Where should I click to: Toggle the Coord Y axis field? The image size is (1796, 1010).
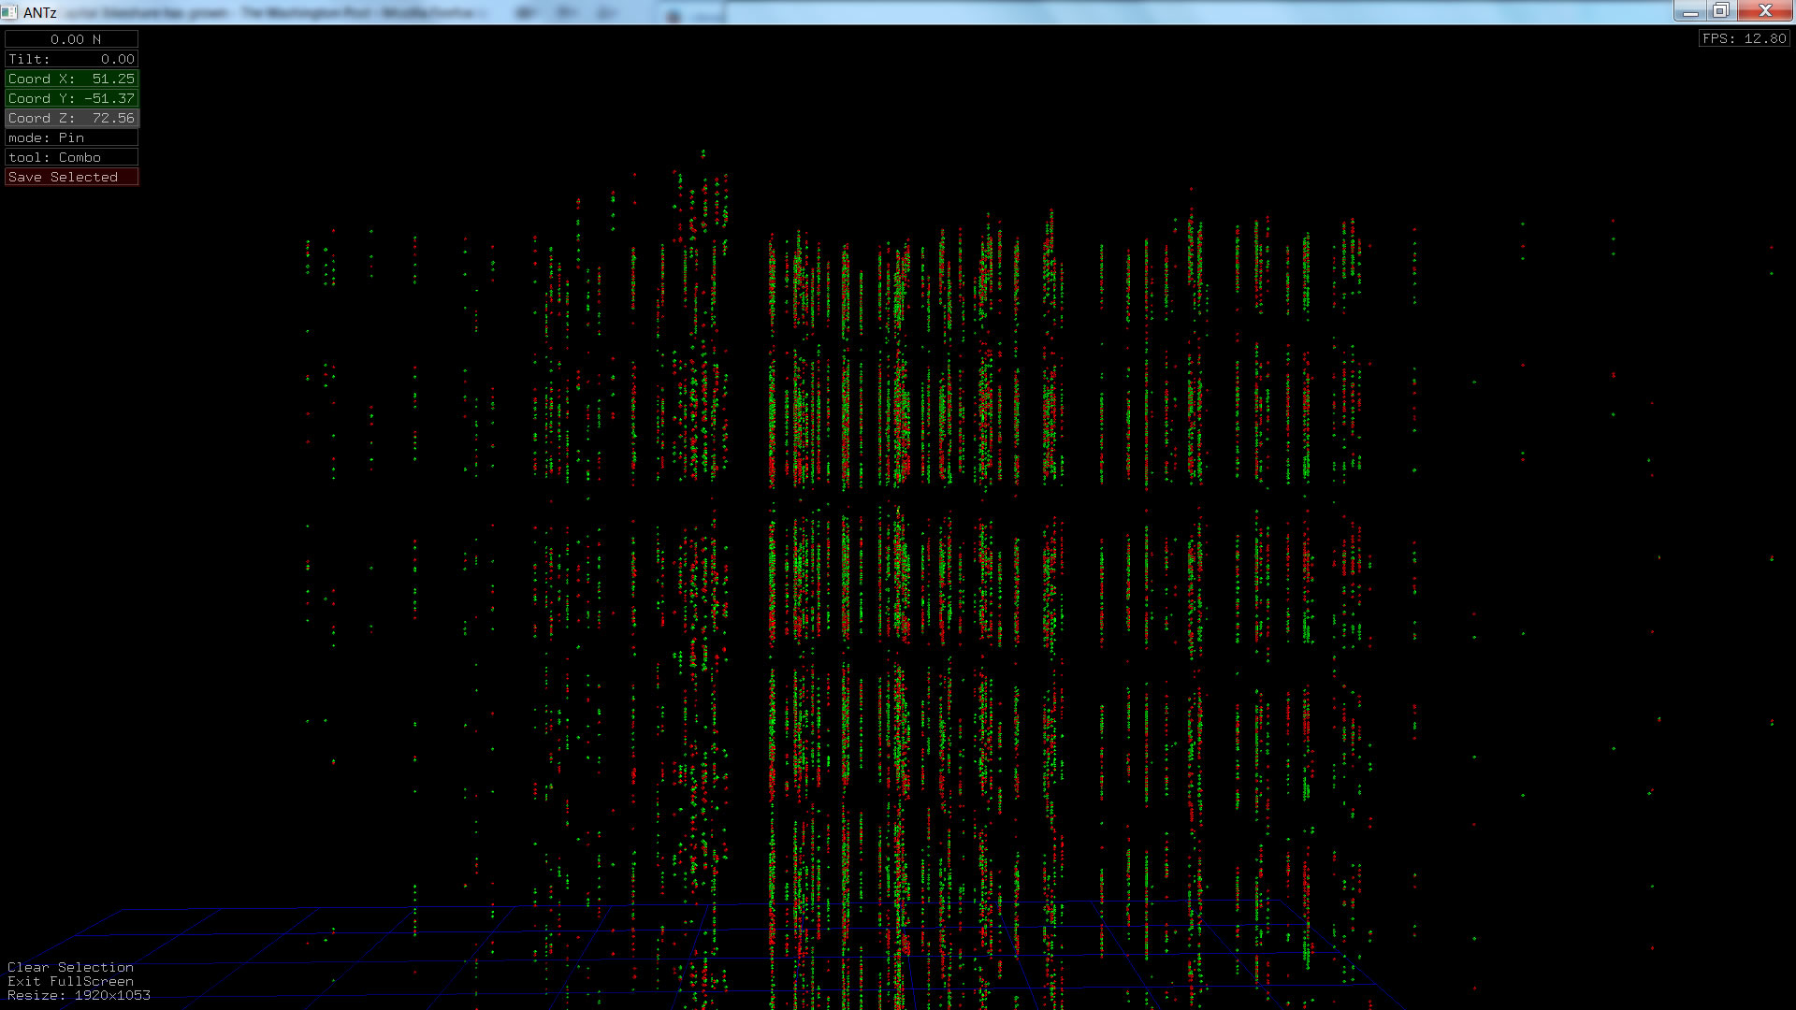pos(72,98)
